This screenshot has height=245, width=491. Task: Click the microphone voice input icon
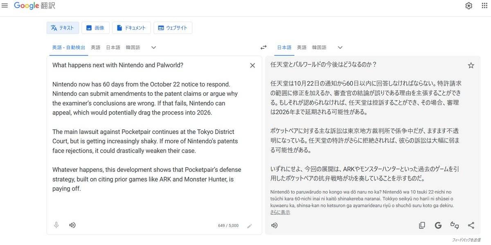56,225
